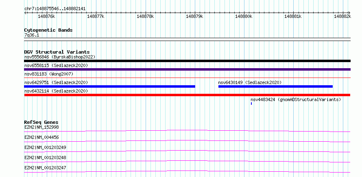Open variant nsv831183 (Wong2007) label
Screen dimensions: 362x177
(x=49, y=74)
